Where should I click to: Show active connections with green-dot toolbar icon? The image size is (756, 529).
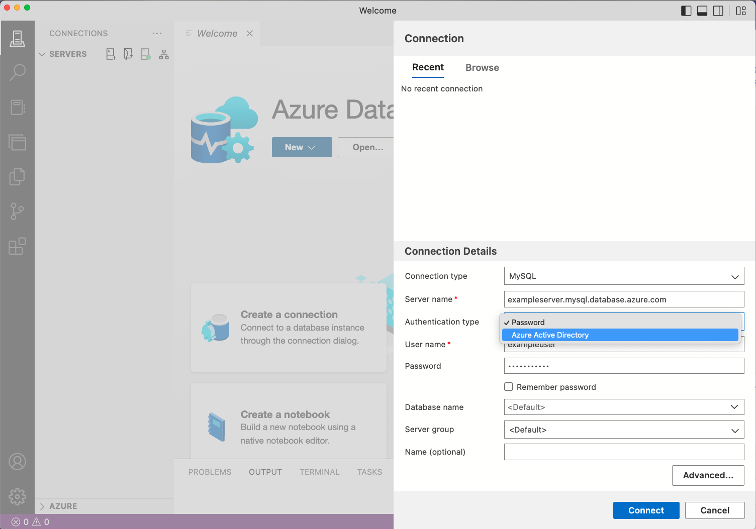pyautogui.click(x=146, y=54)
